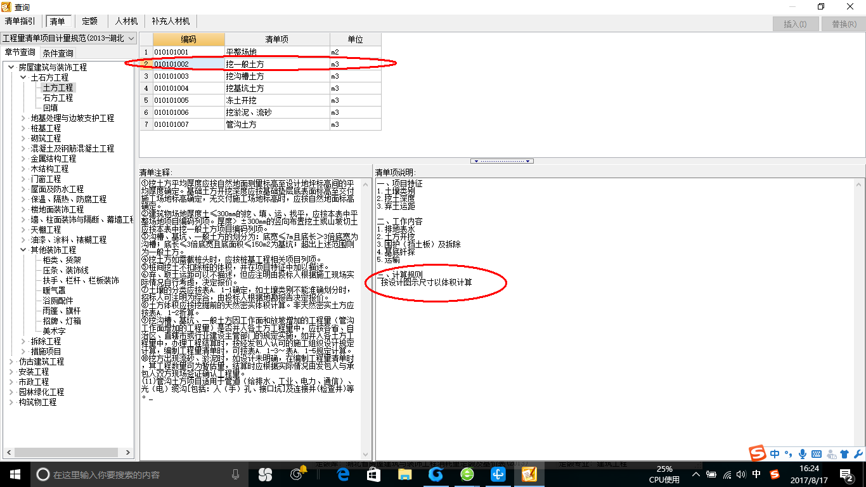Click the Cortana search input box
Screen dimensions: 866x487
point(138,474)
